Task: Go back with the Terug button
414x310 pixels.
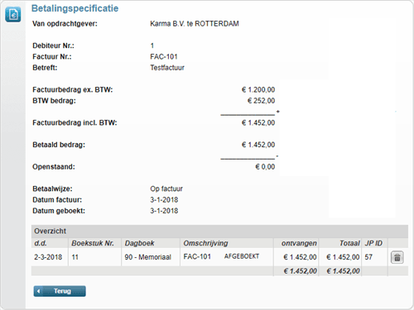Action: point(60,291)
